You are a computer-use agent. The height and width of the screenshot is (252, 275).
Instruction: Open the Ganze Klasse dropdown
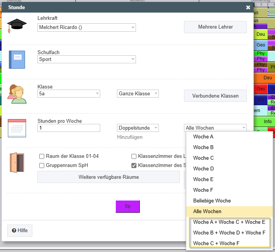coord(138,93)
